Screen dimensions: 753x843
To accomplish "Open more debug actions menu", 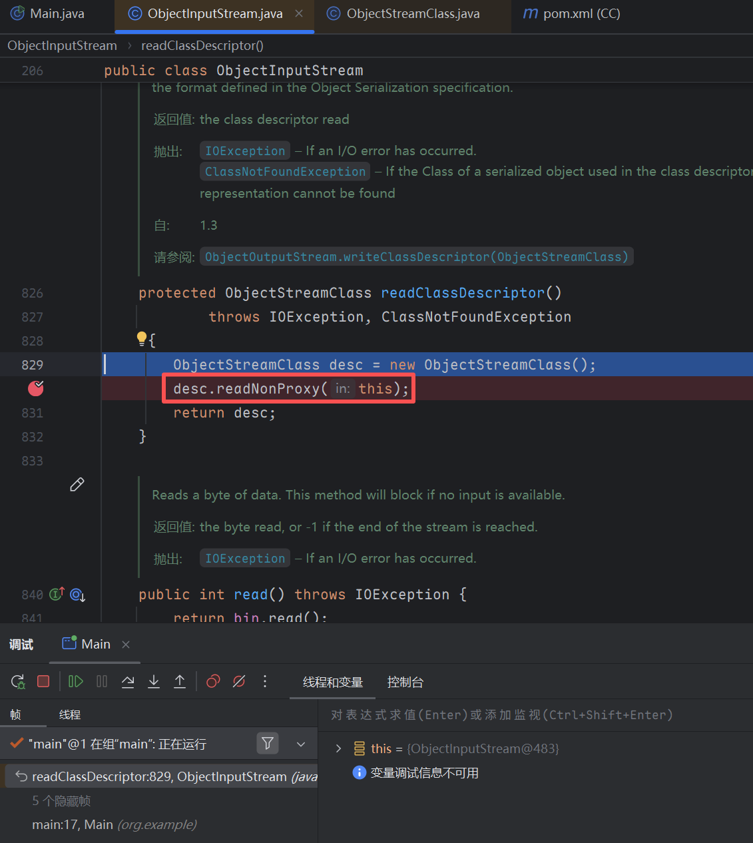I will pos(265,681).
